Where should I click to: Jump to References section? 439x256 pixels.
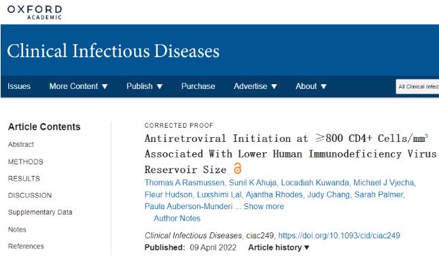(26, 246)
